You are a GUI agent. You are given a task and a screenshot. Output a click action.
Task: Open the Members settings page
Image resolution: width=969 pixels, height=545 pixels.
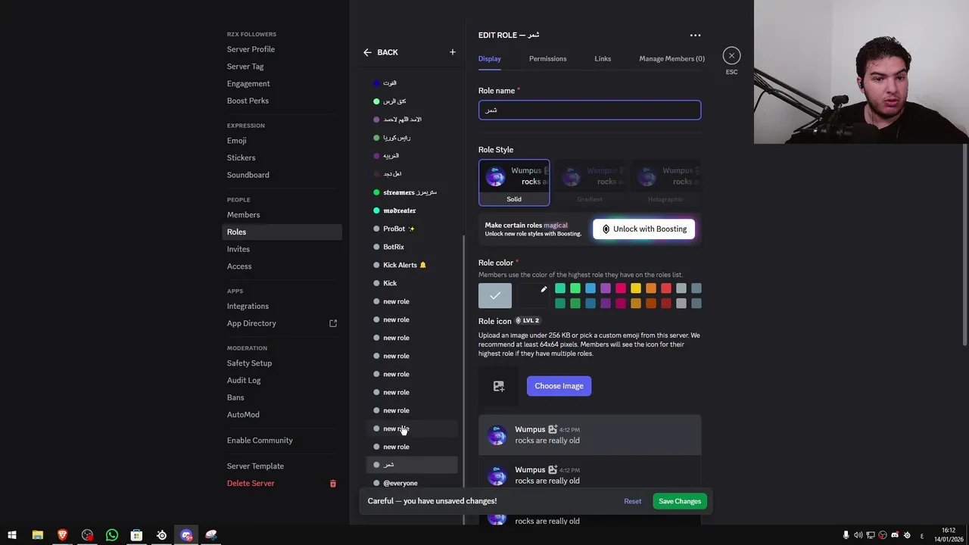pyautogui.click(x=282, y=215)
